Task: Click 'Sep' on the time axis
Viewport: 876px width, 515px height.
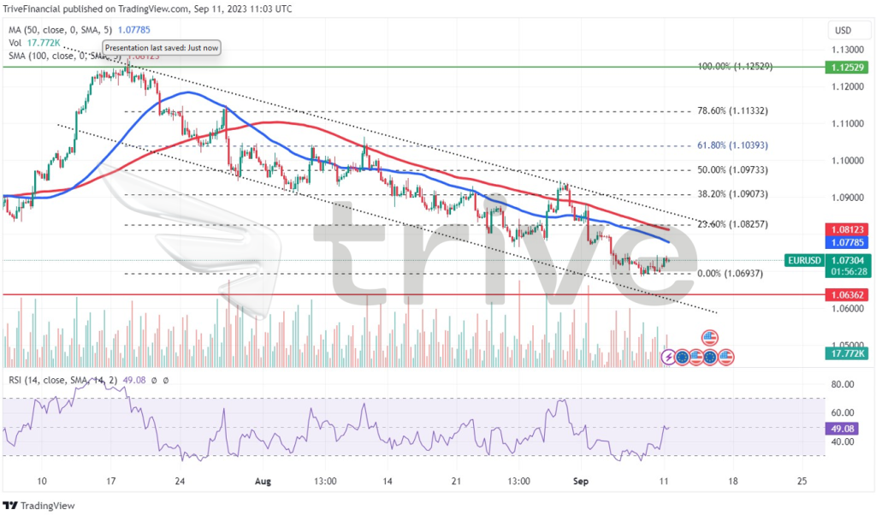Action: [x=581, y=481]
